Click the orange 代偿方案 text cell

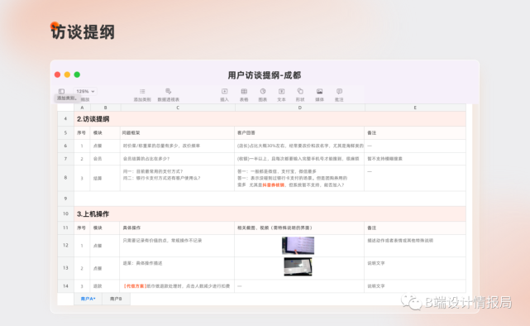[177, 286]
